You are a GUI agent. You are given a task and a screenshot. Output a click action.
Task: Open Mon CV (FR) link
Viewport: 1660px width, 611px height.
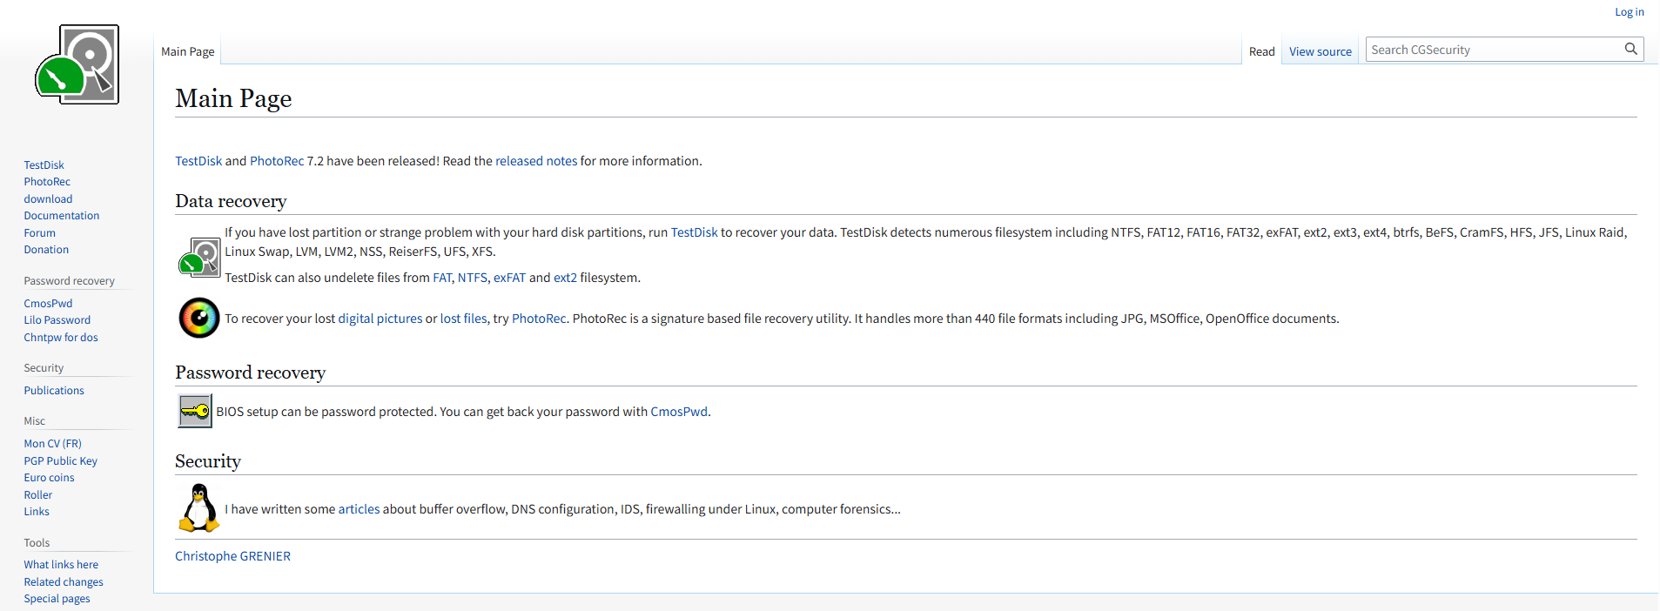52,444
